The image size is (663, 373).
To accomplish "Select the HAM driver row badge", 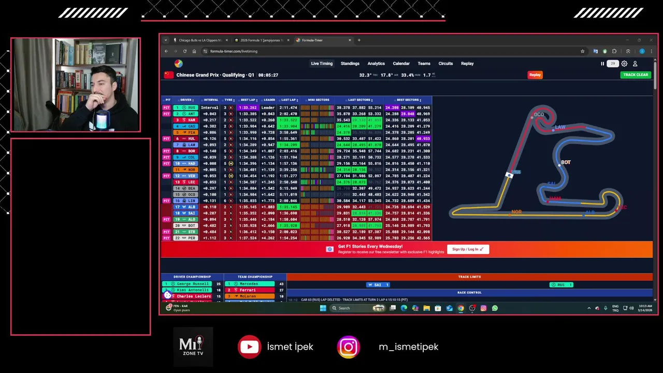I will [186, 120].
